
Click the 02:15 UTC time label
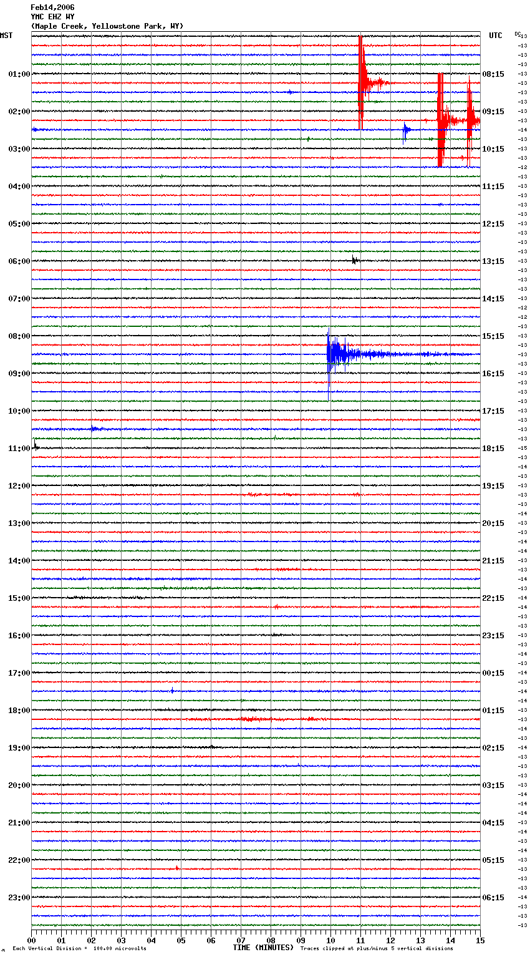point(493,748)
